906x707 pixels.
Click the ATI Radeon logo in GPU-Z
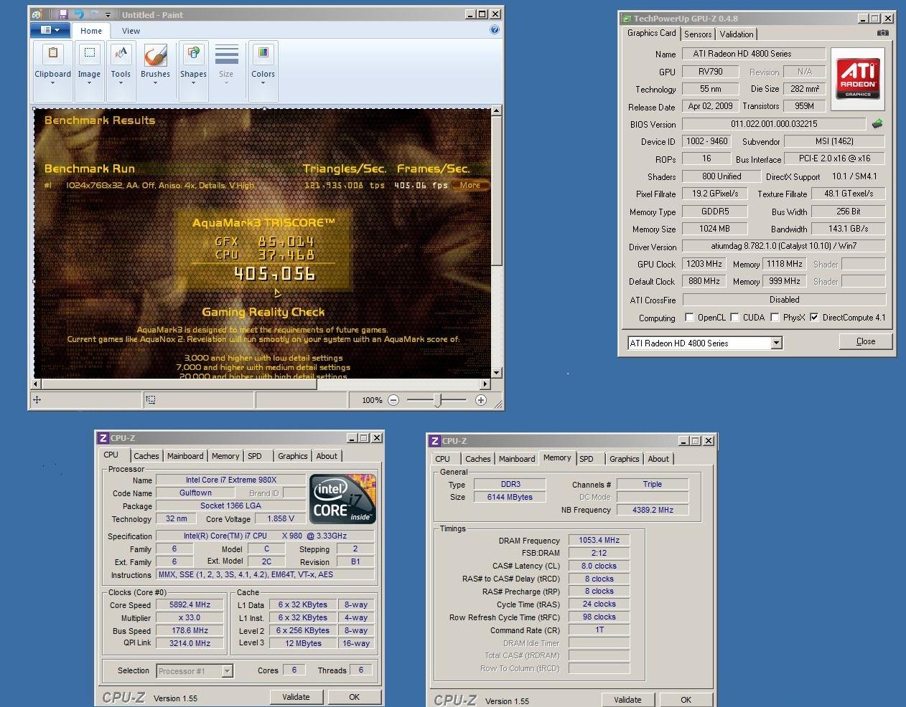click(x=858, y=77)
